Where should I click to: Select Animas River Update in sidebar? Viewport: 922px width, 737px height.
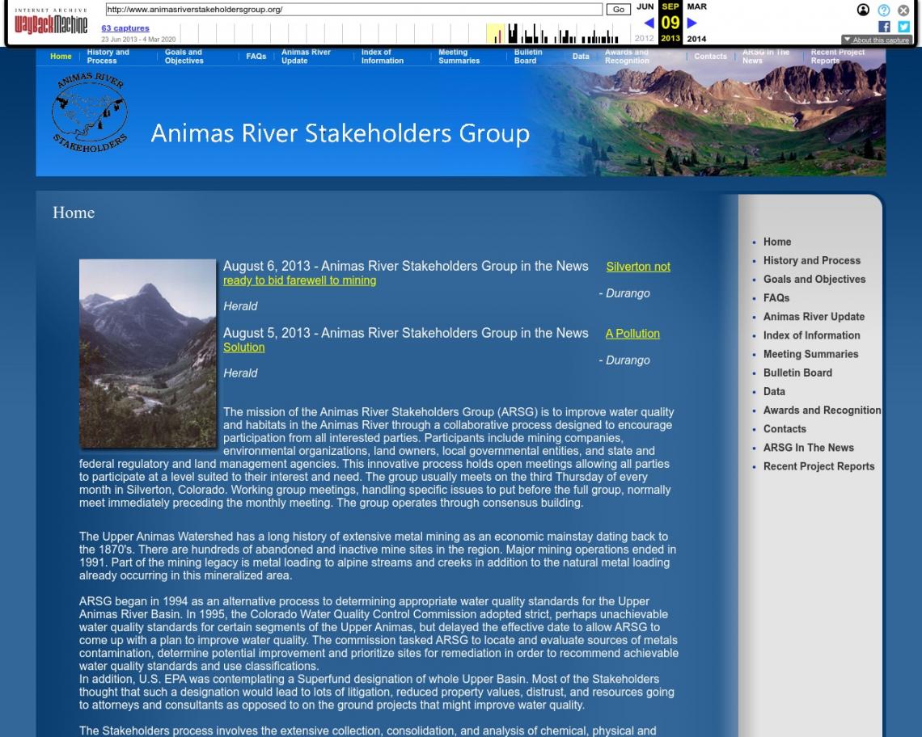pos(814,317)
